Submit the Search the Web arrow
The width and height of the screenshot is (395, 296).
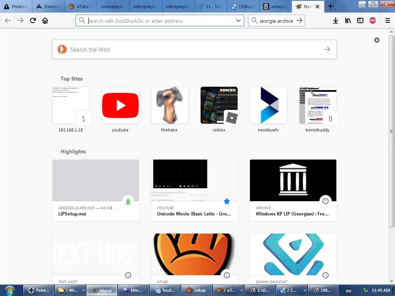(327, 49)
